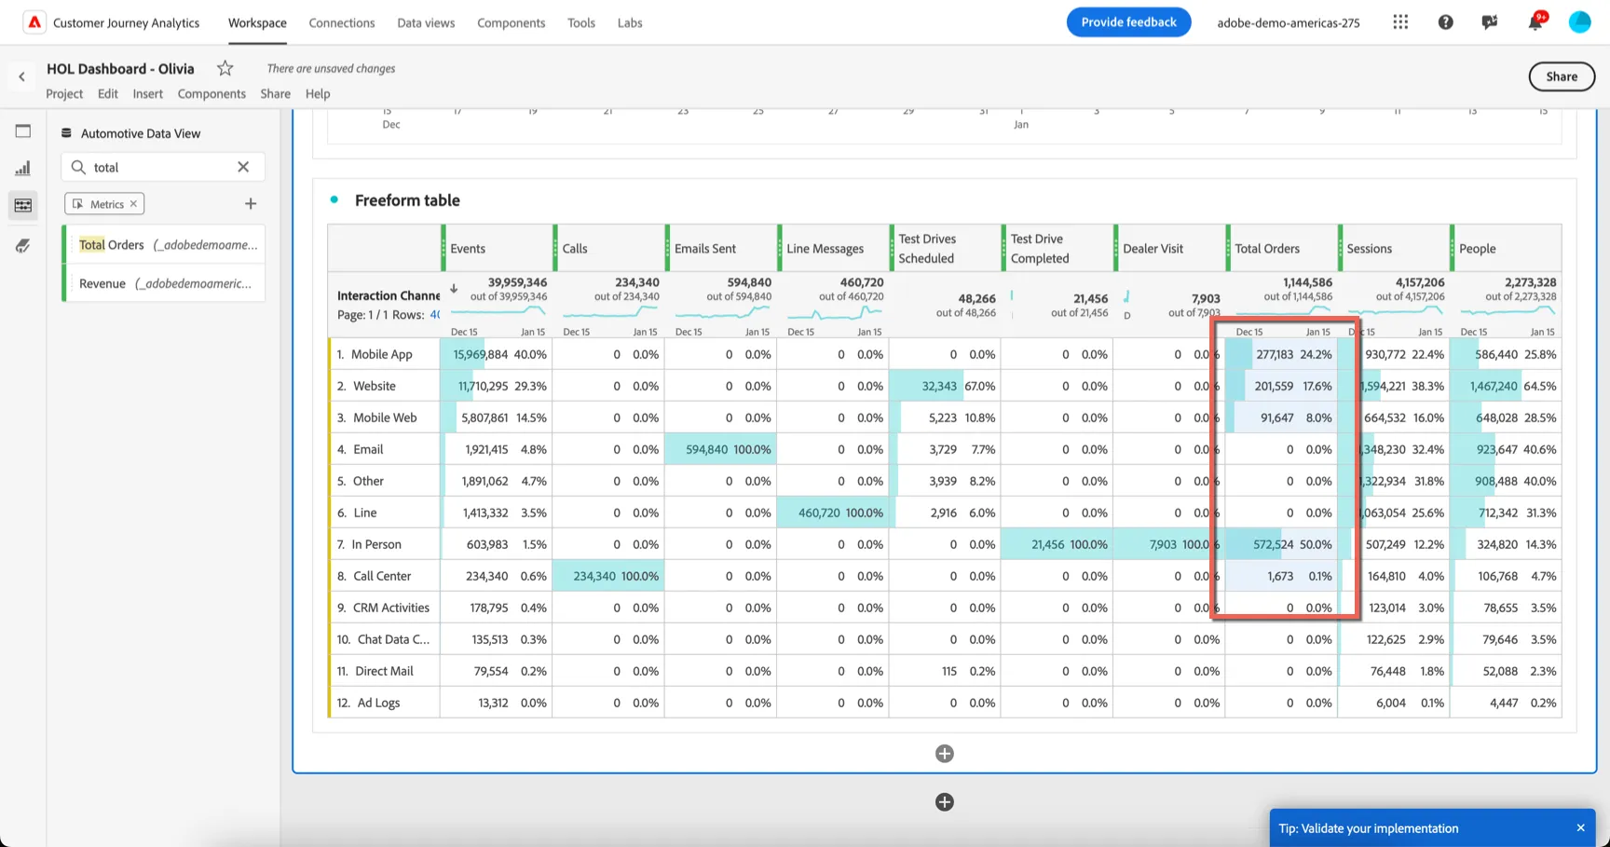Image resolution: width=1610 pixels, height=847 pixels.
Task: Toggle sort arrow on Events column
Action: (x=454, y=289)
